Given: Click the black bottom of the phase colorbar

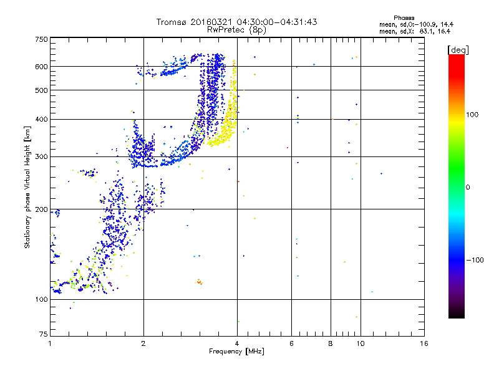Looking at the screenshot, I should (457, 314).
